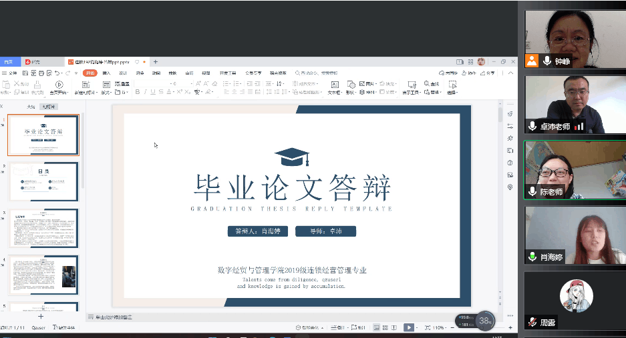Image resolution: width=626 pixels, height=338 pixels.
Task: Click the new slide icon
Action: tap(86, 85)
